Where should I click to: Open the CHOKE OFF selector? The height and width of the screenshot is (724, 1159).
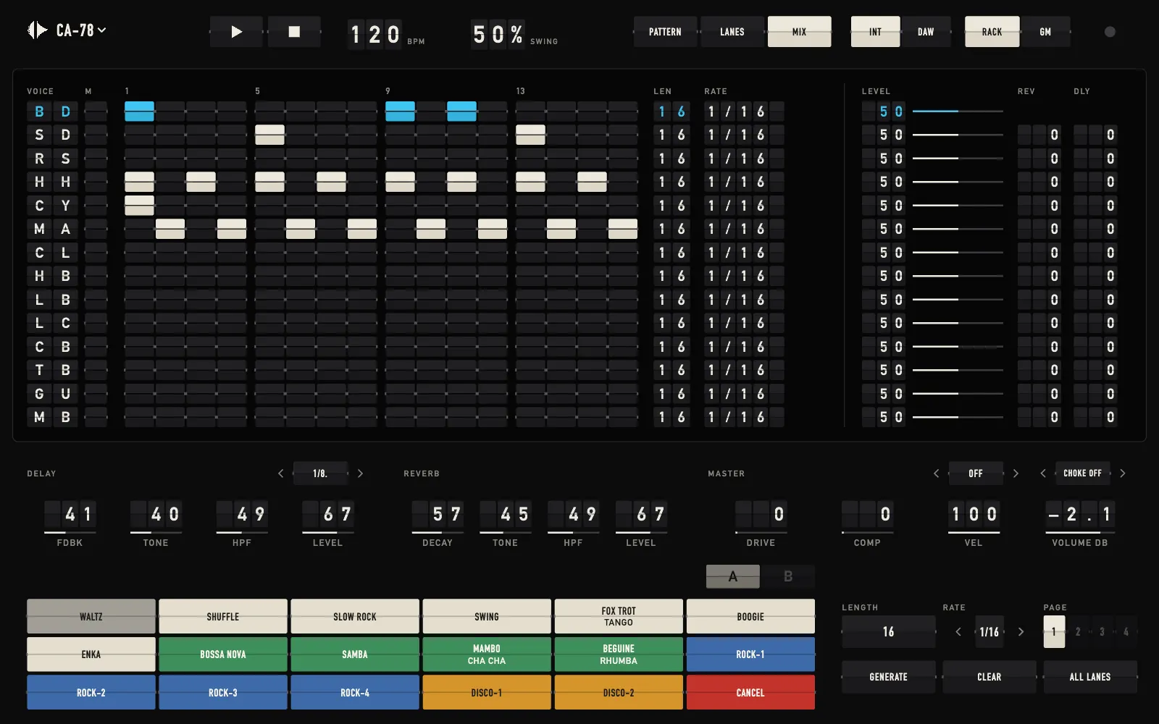tap(1082, 473)
